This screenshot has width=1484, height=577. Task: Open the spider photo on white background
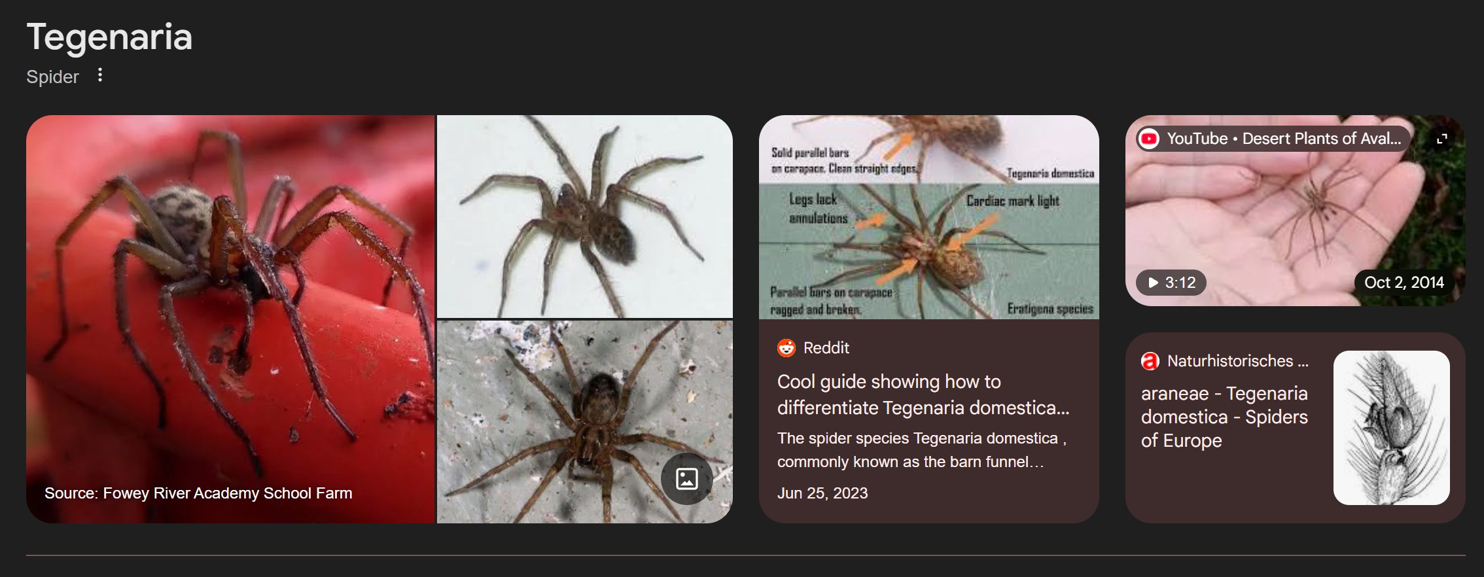pos(585,217)
